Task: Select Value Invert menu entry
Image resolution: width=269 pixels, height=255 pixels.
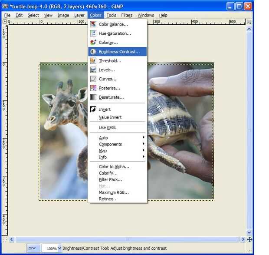Action: click(x=118, y=117)
